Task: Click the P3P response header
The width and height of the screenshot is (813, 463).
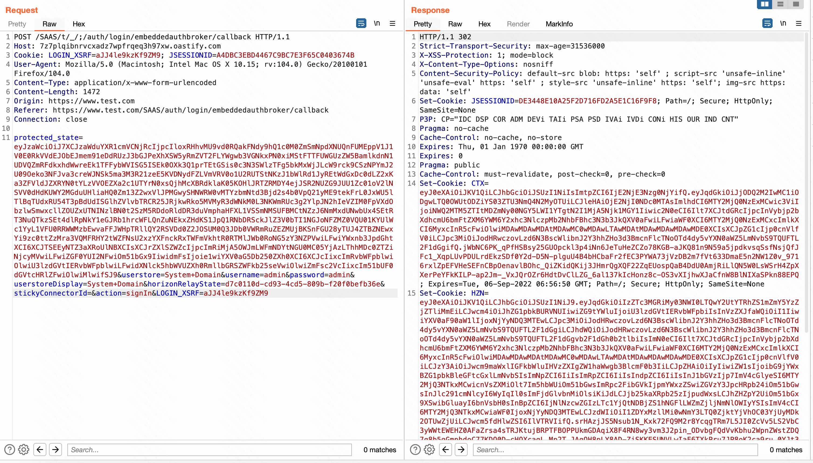Action: click(x=579, y=119)
